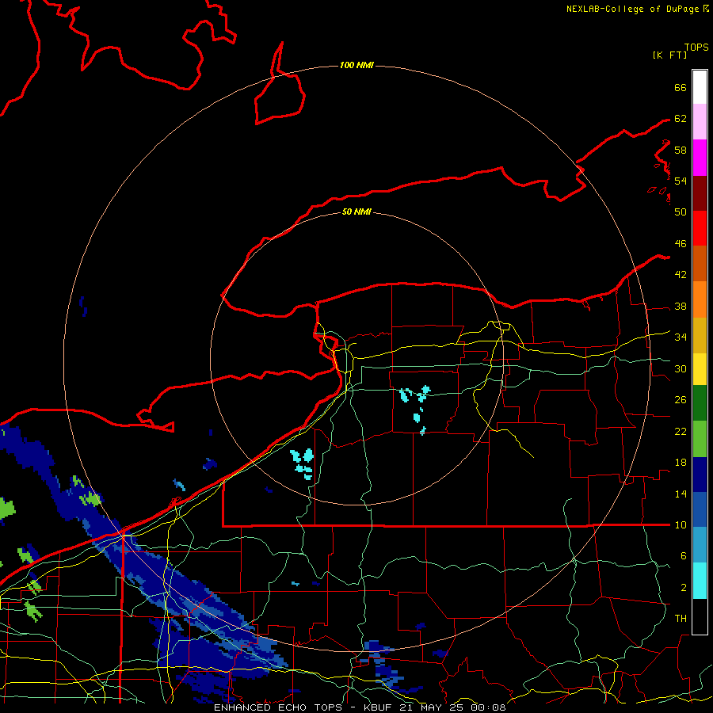713x713 pixels.
Task: Click the 'NEXLAB-College of DuPage' text
Action: [632, 9]
